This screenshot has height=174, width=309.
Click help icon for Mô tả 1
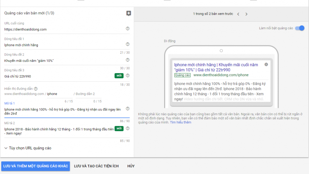(x=128, y=109)
